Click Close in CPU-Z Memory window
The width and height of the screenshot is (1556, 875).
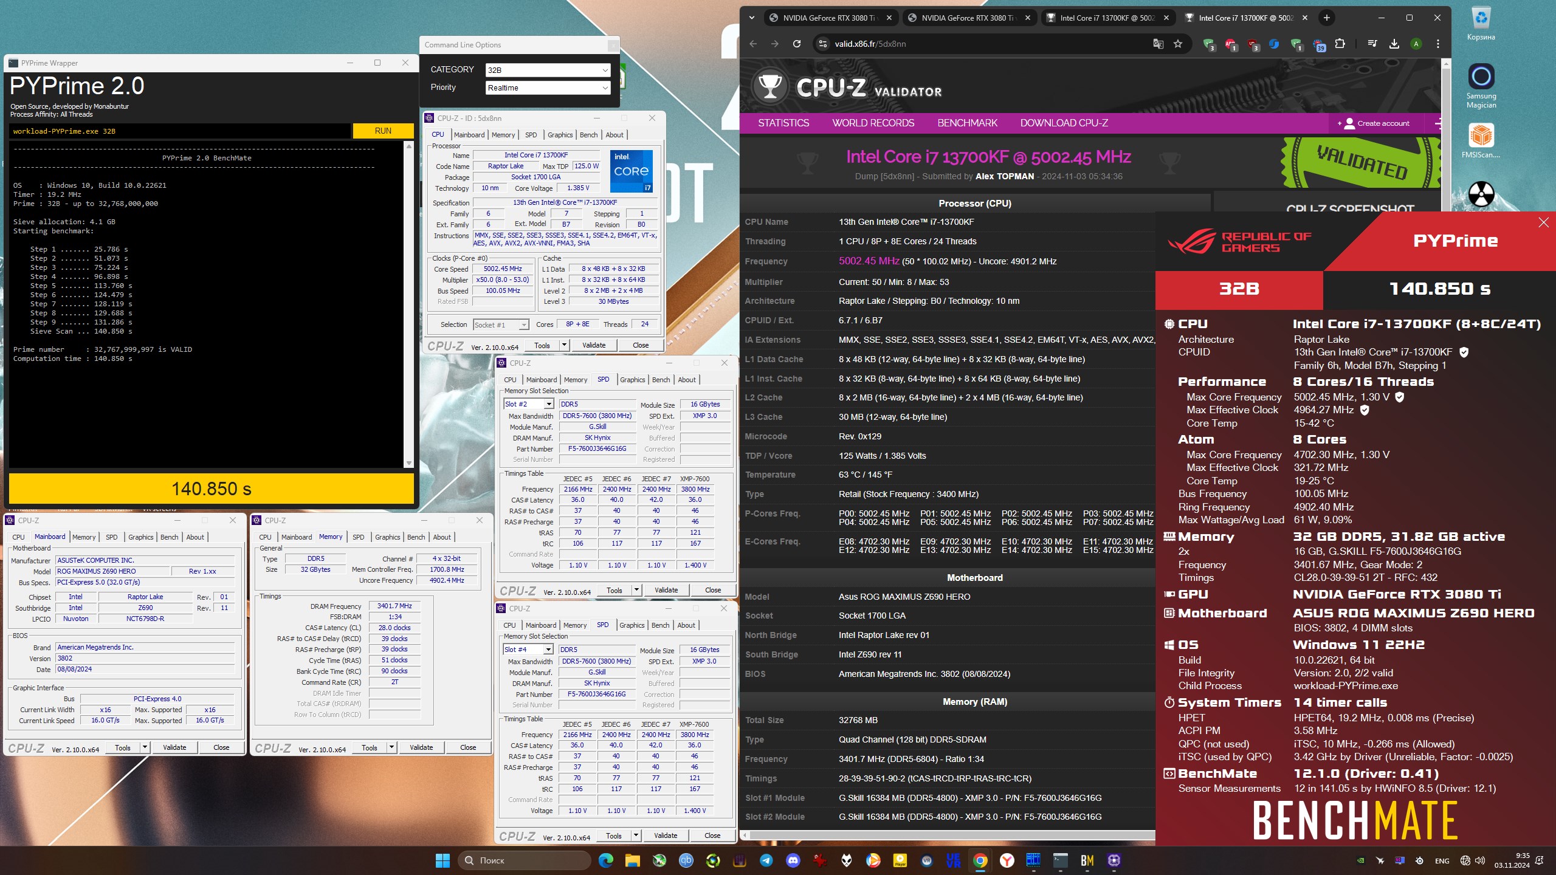point(468,747)
